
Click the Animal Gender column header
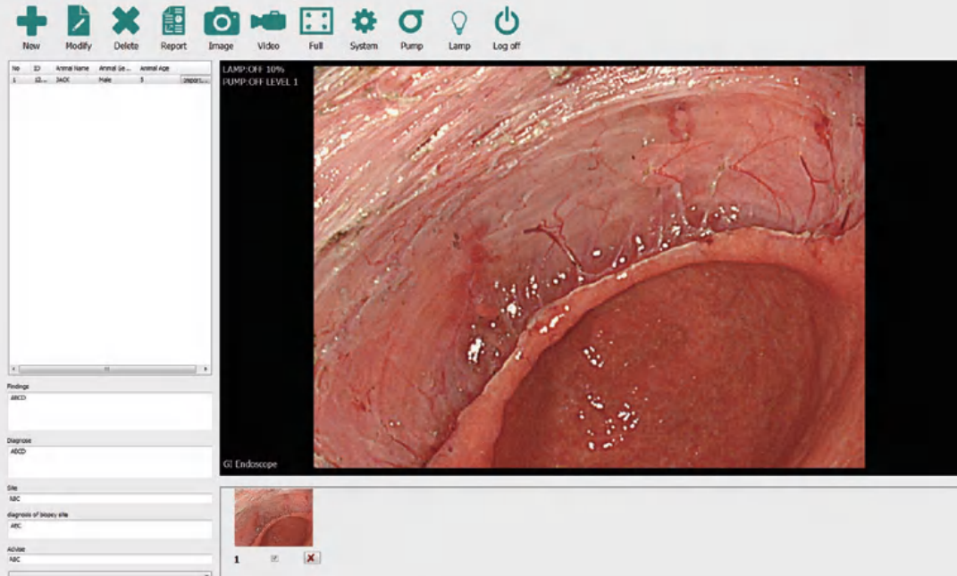click(x=116, y=69)
